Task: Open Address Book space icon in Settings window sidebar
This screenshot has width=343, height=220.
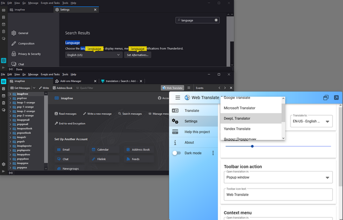Action: [x=3, y=17]
